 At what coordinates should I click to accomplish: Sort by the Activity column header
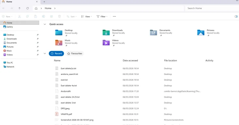click(209, 61)
